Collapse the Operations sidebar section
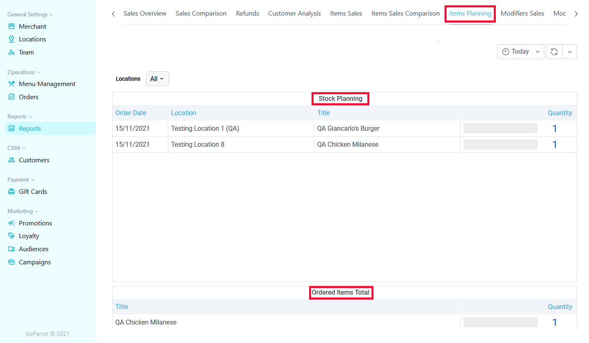The height and width of the screenshot is (343, 589). pos(24,72)
